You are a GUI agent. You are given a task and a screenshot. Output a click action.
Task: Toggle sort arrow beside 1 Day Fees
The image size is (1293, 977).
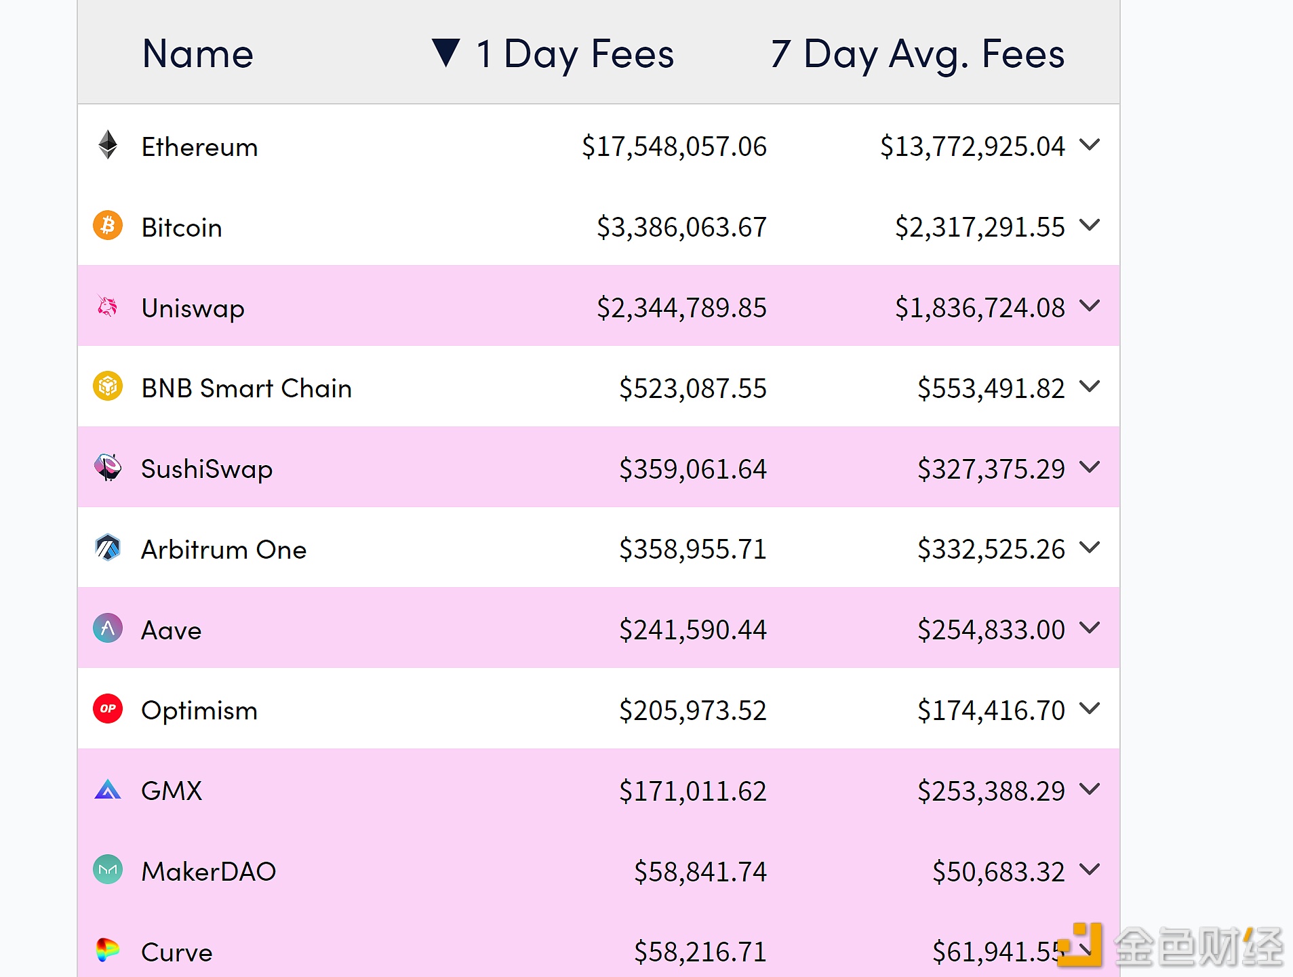[x=446, y=53]
